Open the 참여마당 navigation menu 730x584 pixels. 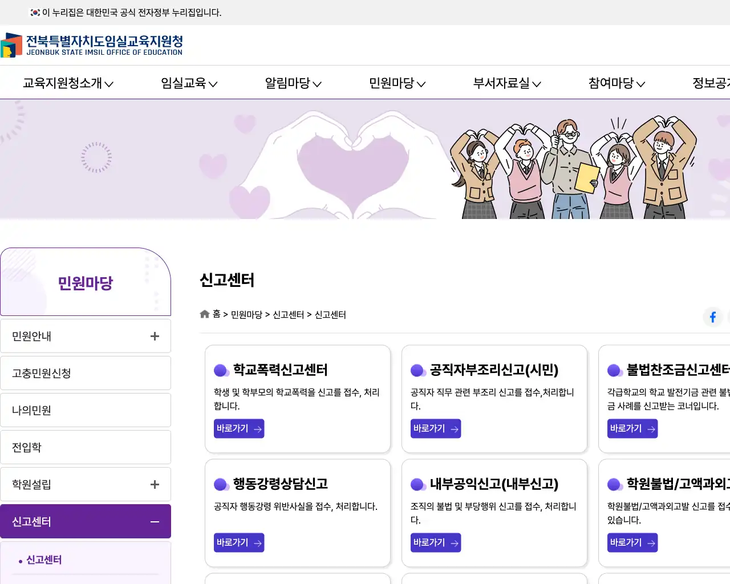tap(617, 83)
